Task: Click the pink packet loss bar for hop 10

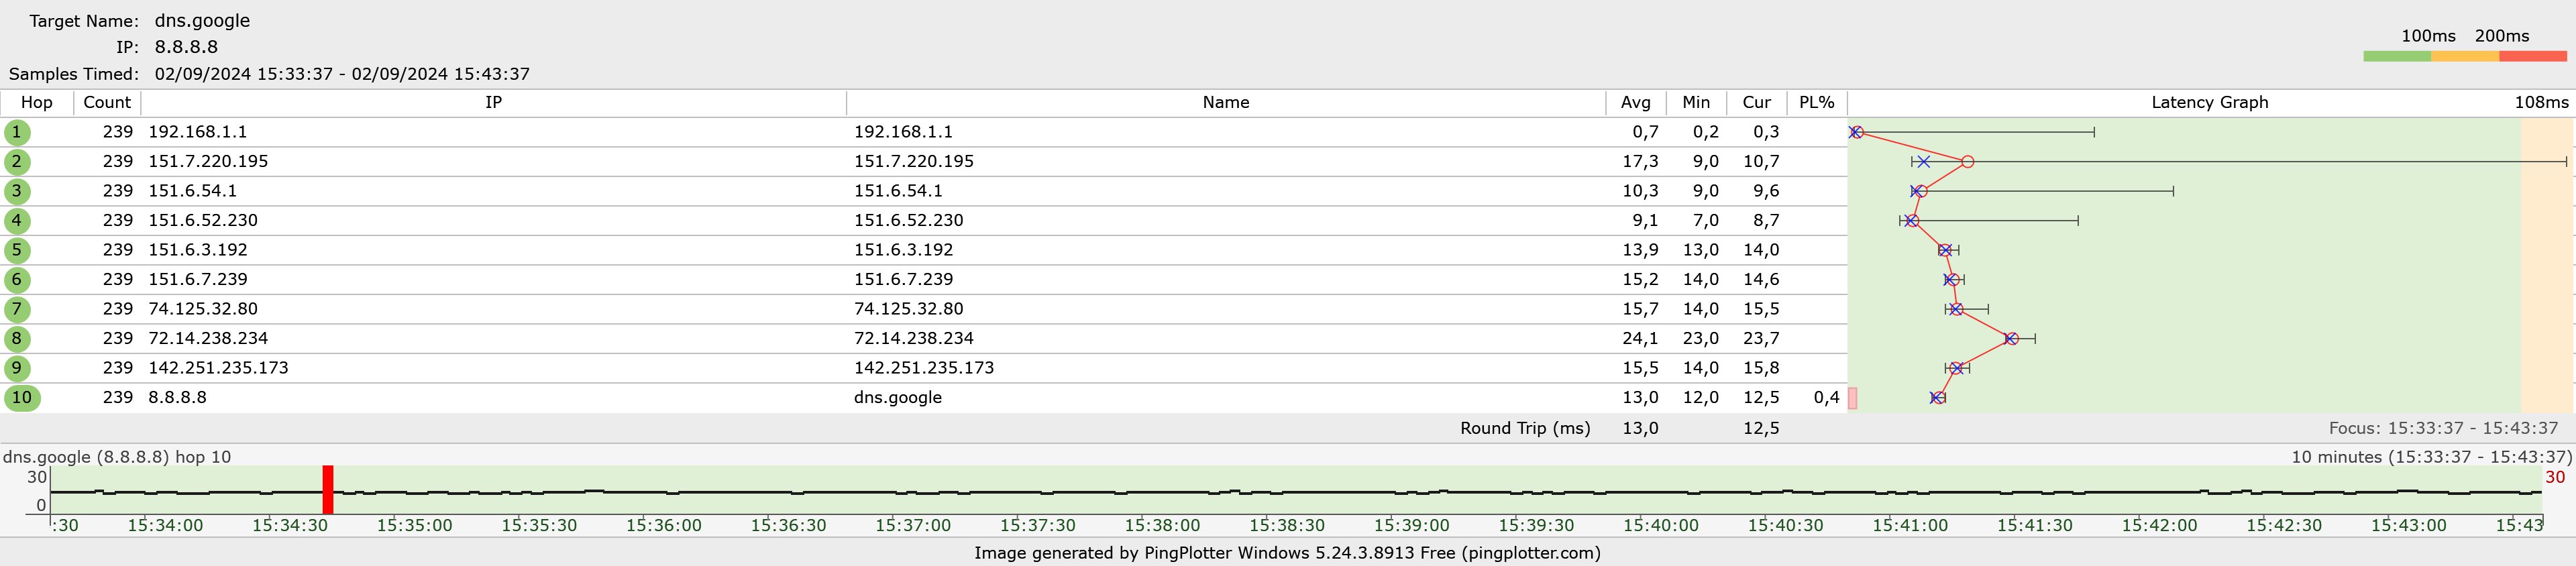Action: [1852, 398]
